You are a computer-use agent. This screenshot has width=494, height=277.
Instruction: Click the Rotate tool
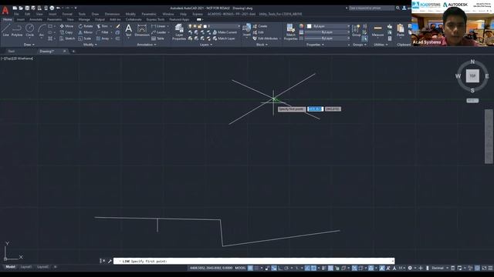pyautogui.click(x=86, y=26)
